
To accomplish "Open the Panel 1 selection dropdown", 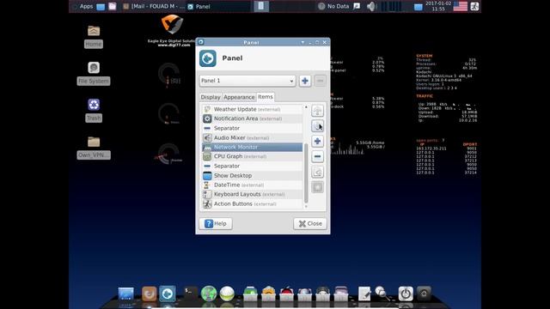I will coord(247,81).
